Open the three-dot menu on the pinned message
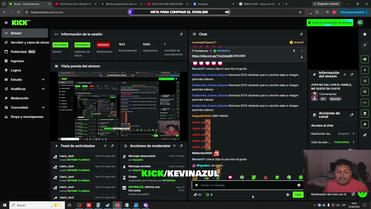Screen dimensions: 371x209 [302, 51]
